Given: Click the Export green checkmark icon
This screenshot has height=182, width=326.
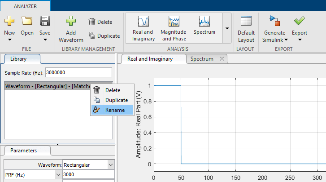Looking at the screenshot, I should (300, 21).
